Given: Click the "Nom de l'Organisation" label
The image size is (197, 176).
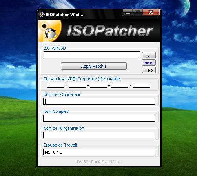Looking at the screenshot, I should pos(64,128).
